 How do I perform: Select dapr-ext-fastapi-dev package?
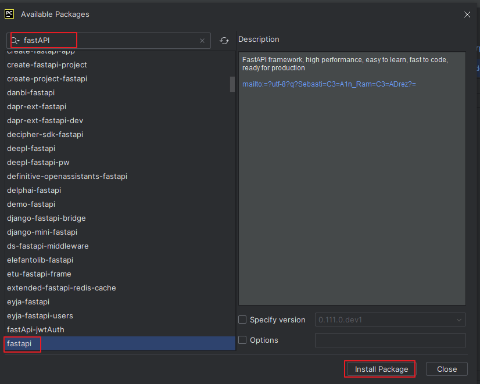120,121
